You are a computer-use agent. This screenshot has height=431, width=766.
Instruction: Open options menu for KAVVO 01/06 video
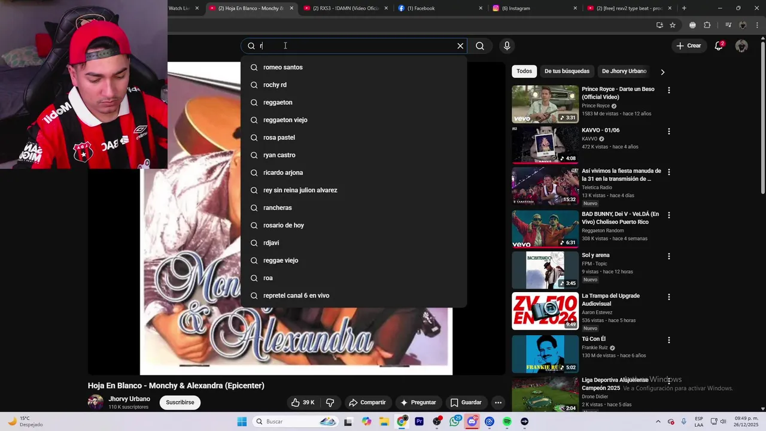tap(669, 131)
